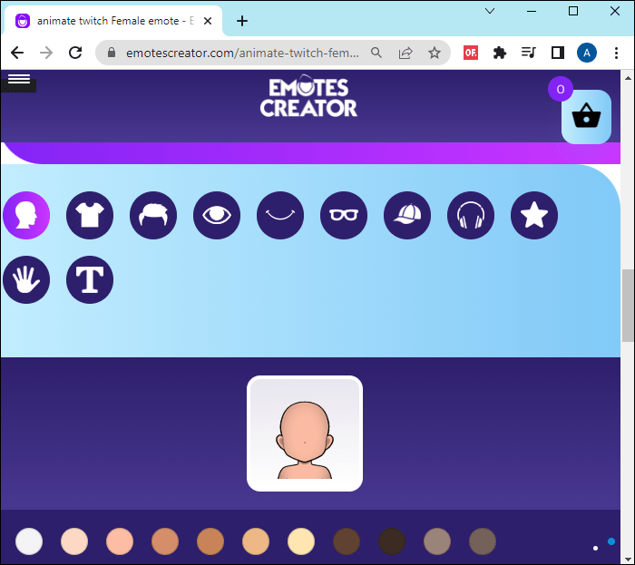The height and width of the screenshot is (565, 635).
Task: Click the Emotes Creator logo
Action: (x=308, y=96)
